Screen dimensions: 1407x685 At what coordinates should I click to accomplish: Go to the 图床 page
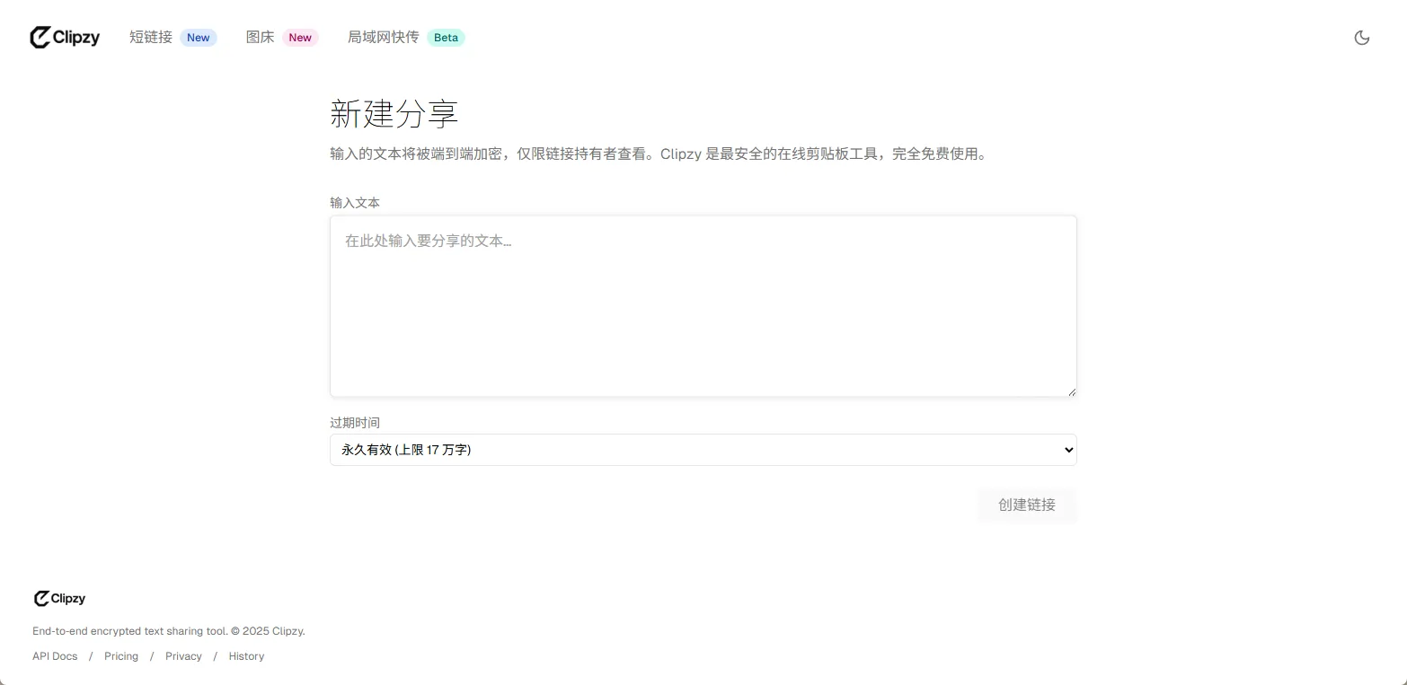(x=260, y=38)
